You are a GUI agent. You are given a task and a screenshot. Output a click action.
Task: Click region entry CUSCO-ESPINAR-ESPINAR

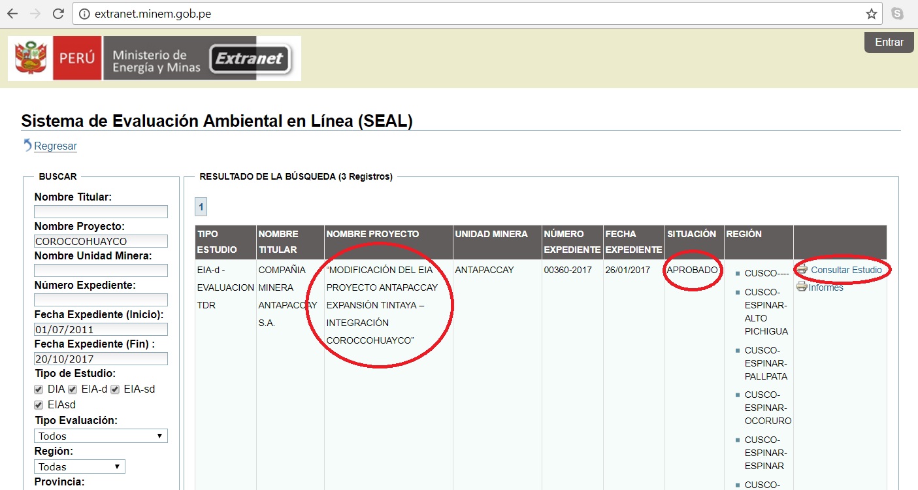766,453
